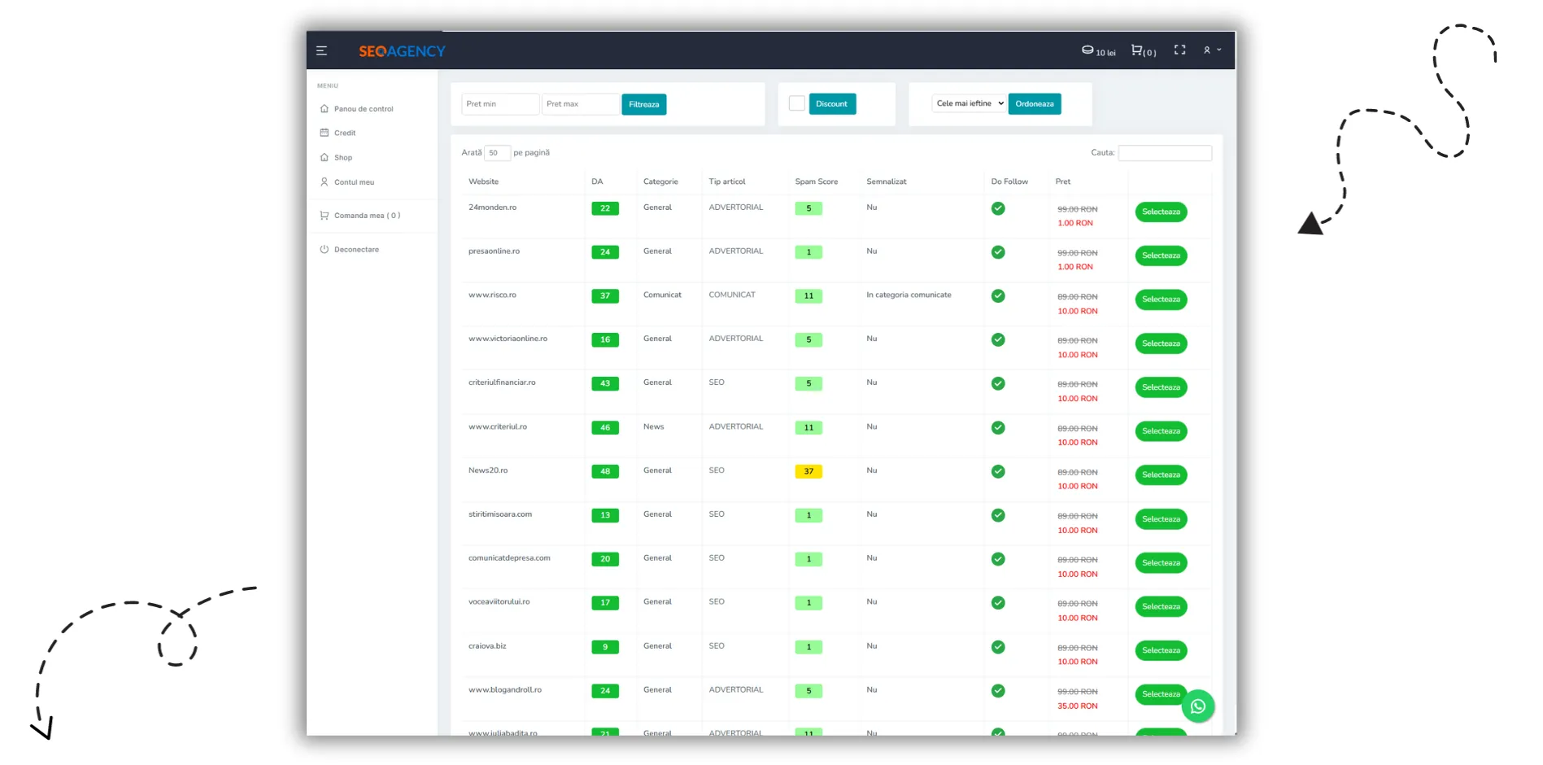Click the Pret max input field

coord(581,104)
